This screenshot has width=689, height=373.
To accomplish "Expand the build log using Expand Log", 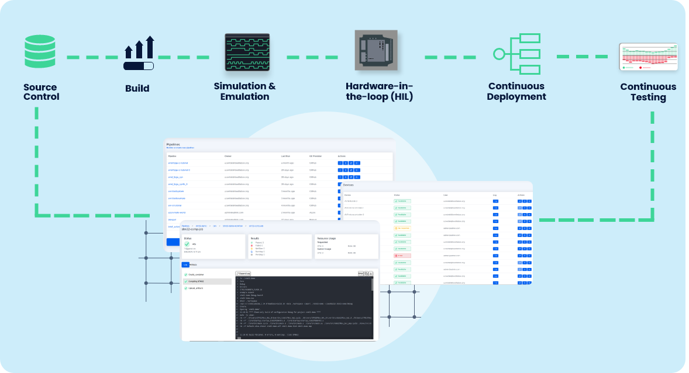I will click(243, 274).
